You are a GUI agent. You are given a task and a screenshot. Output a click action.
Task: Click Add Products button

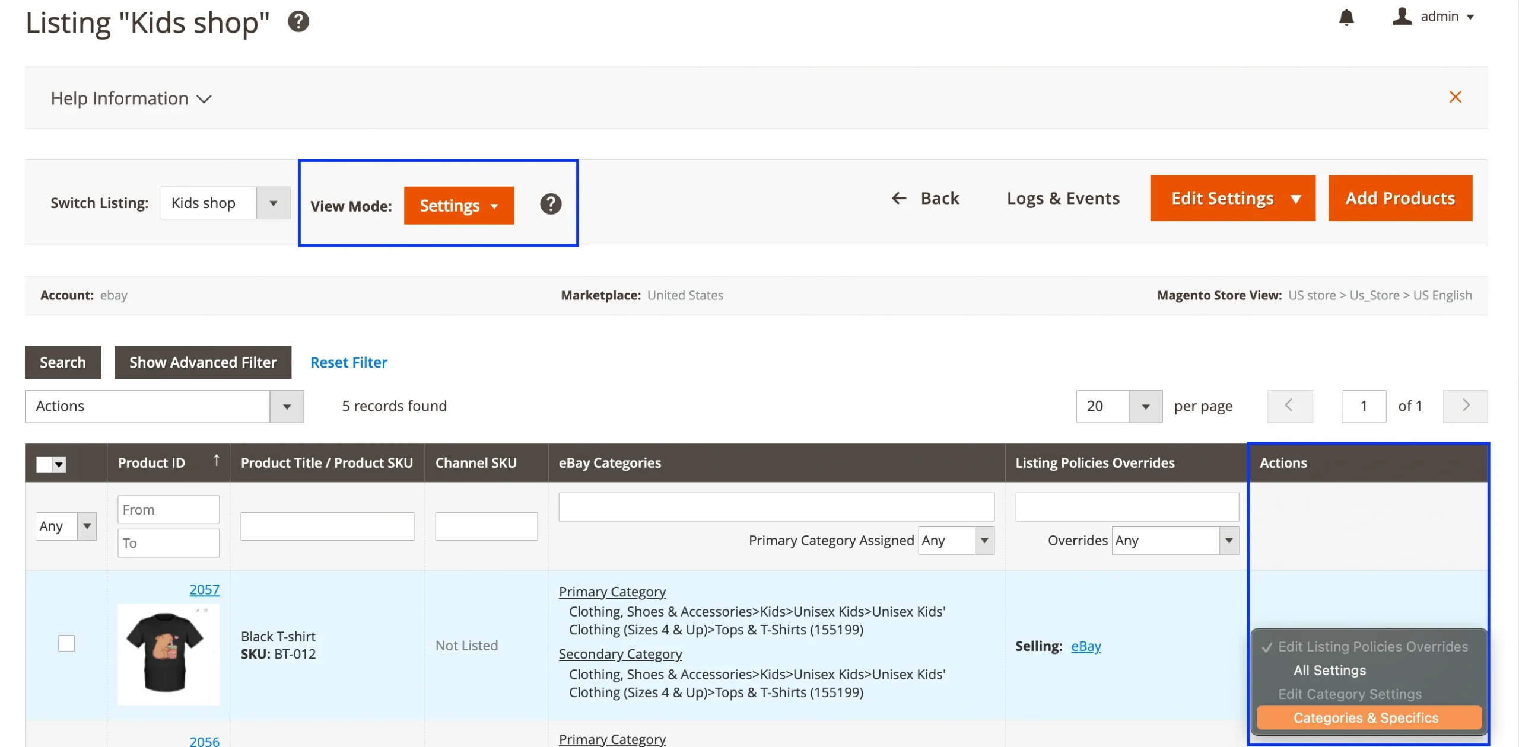pos(1400,199)
